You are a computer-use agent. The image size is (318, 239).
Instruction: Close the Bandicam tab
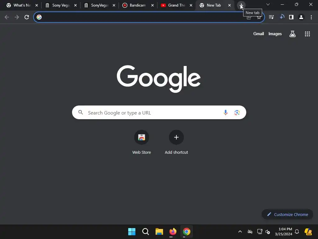click(152, 5)
